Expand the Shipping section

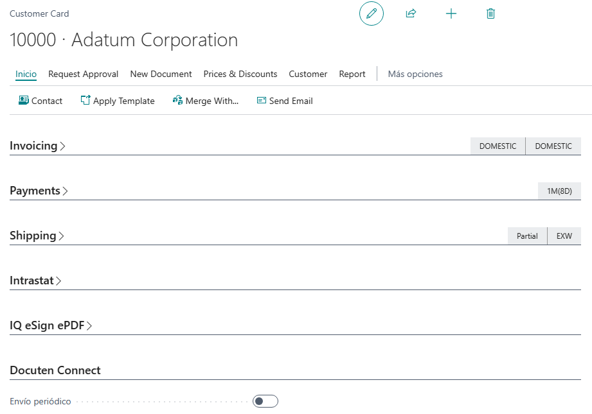(37, 236)
